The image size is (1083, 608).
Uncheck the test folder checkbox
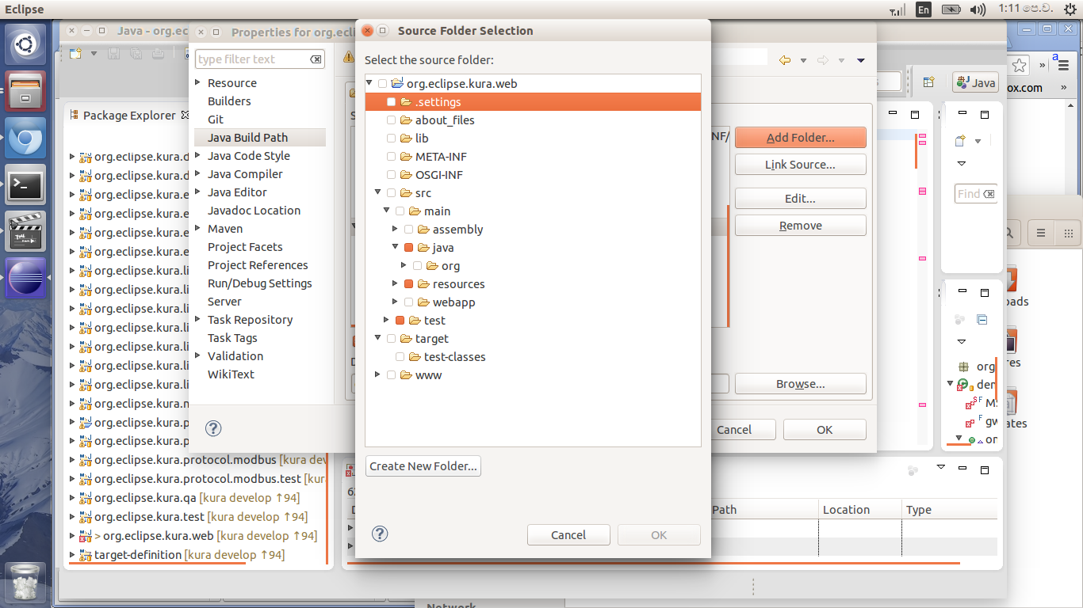(400, 321)
